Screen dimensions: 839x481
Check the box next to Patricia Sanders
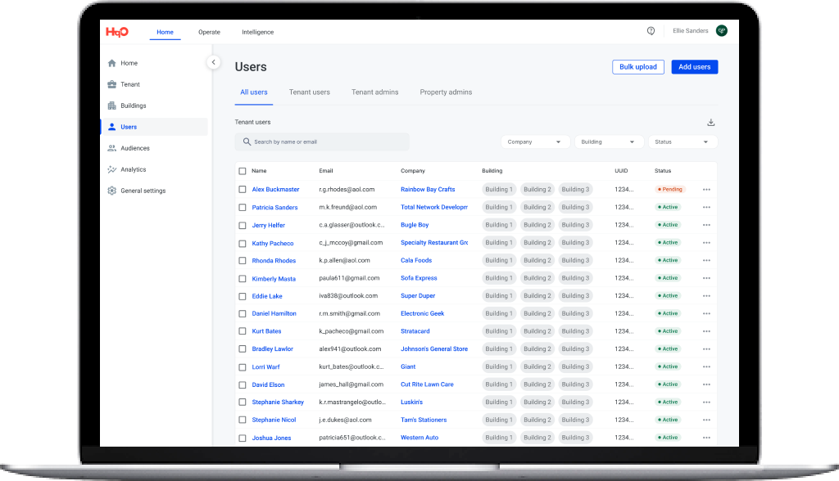point(243,208)
